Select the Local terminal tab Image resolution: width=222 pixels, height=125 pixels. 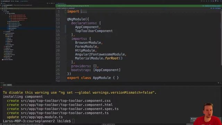[5, 85]
